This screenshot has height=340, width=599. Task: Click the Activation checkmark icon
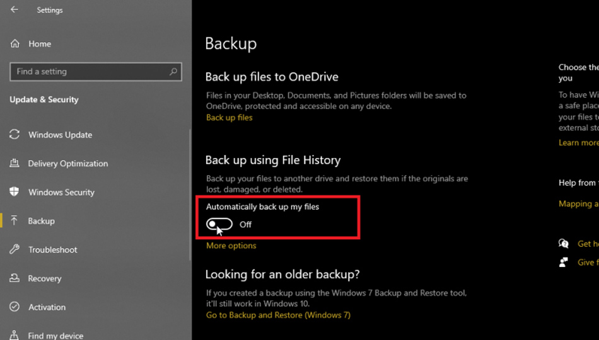click(15, 307)
